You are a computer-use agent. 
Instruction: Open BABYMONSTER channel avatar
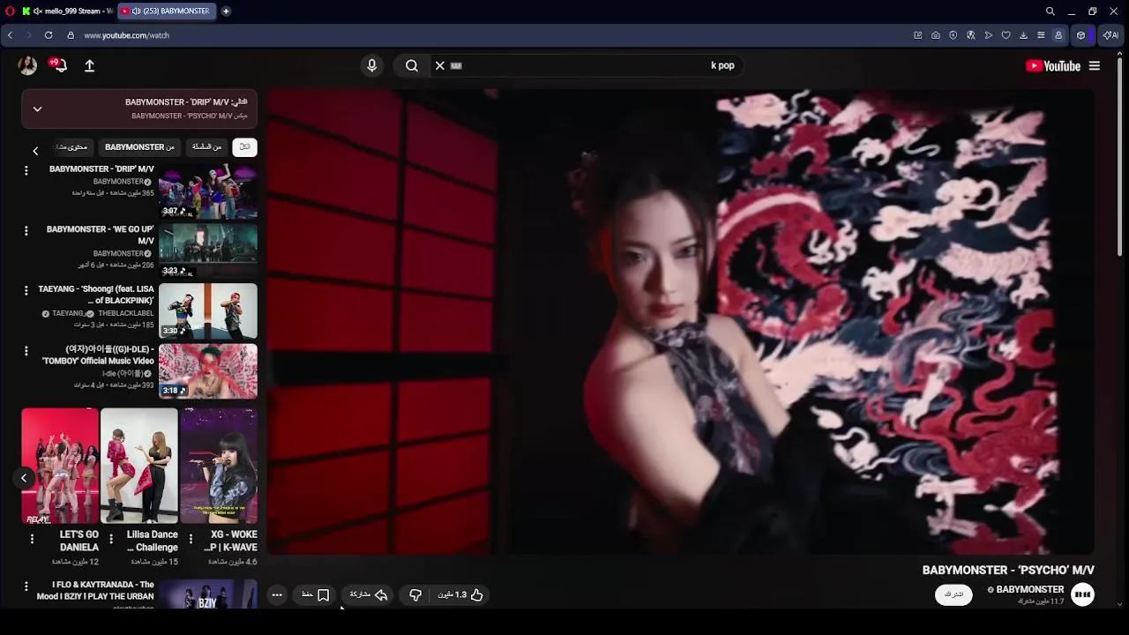tap(1082, 594)
